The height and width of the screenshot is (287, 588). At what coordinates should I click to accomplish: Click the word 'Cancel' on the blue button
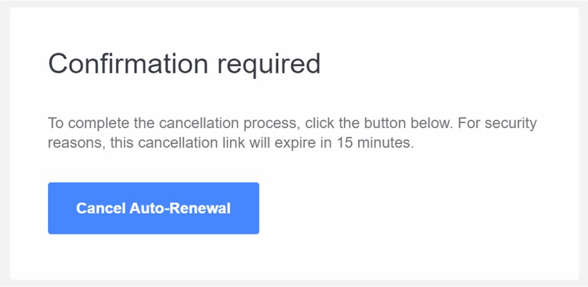click(x=101, y=209)
